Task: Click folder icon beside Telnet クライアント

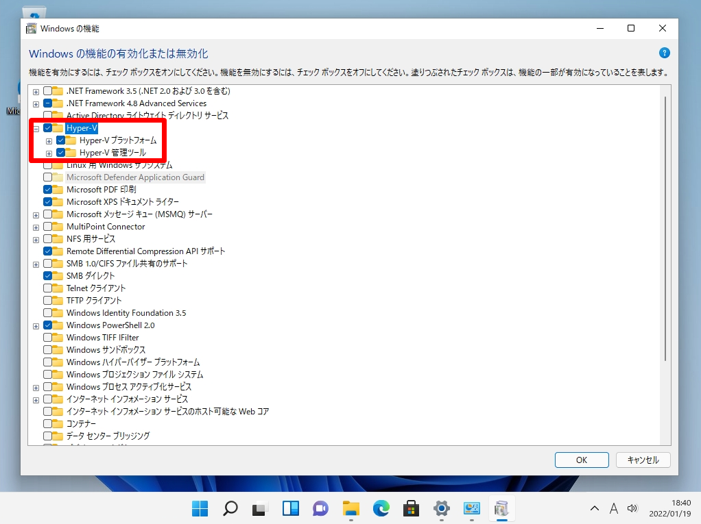Action: 58,288
